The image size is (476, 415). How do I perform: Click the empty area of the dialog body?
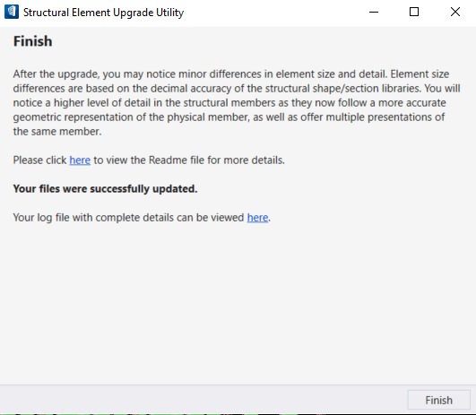tap(238, 304)
